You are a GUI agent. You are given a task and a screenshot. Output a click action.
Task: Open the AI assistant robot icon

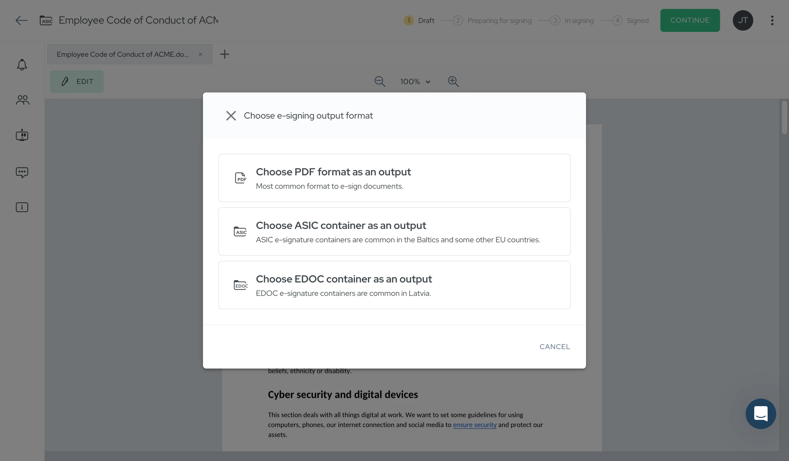point(22,135)
